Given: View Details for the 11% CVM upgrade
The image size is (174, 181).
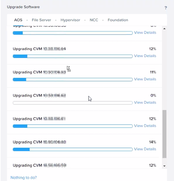Looking at the screenshot, I should (145, 79).
